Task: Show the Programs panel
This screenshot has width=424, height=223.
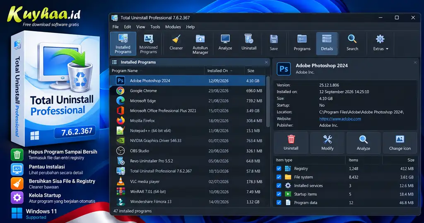Action: point(302,44)
